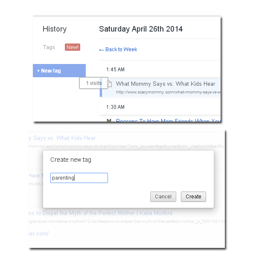Click the page icon beside What Mommy Says

point(109,84)
